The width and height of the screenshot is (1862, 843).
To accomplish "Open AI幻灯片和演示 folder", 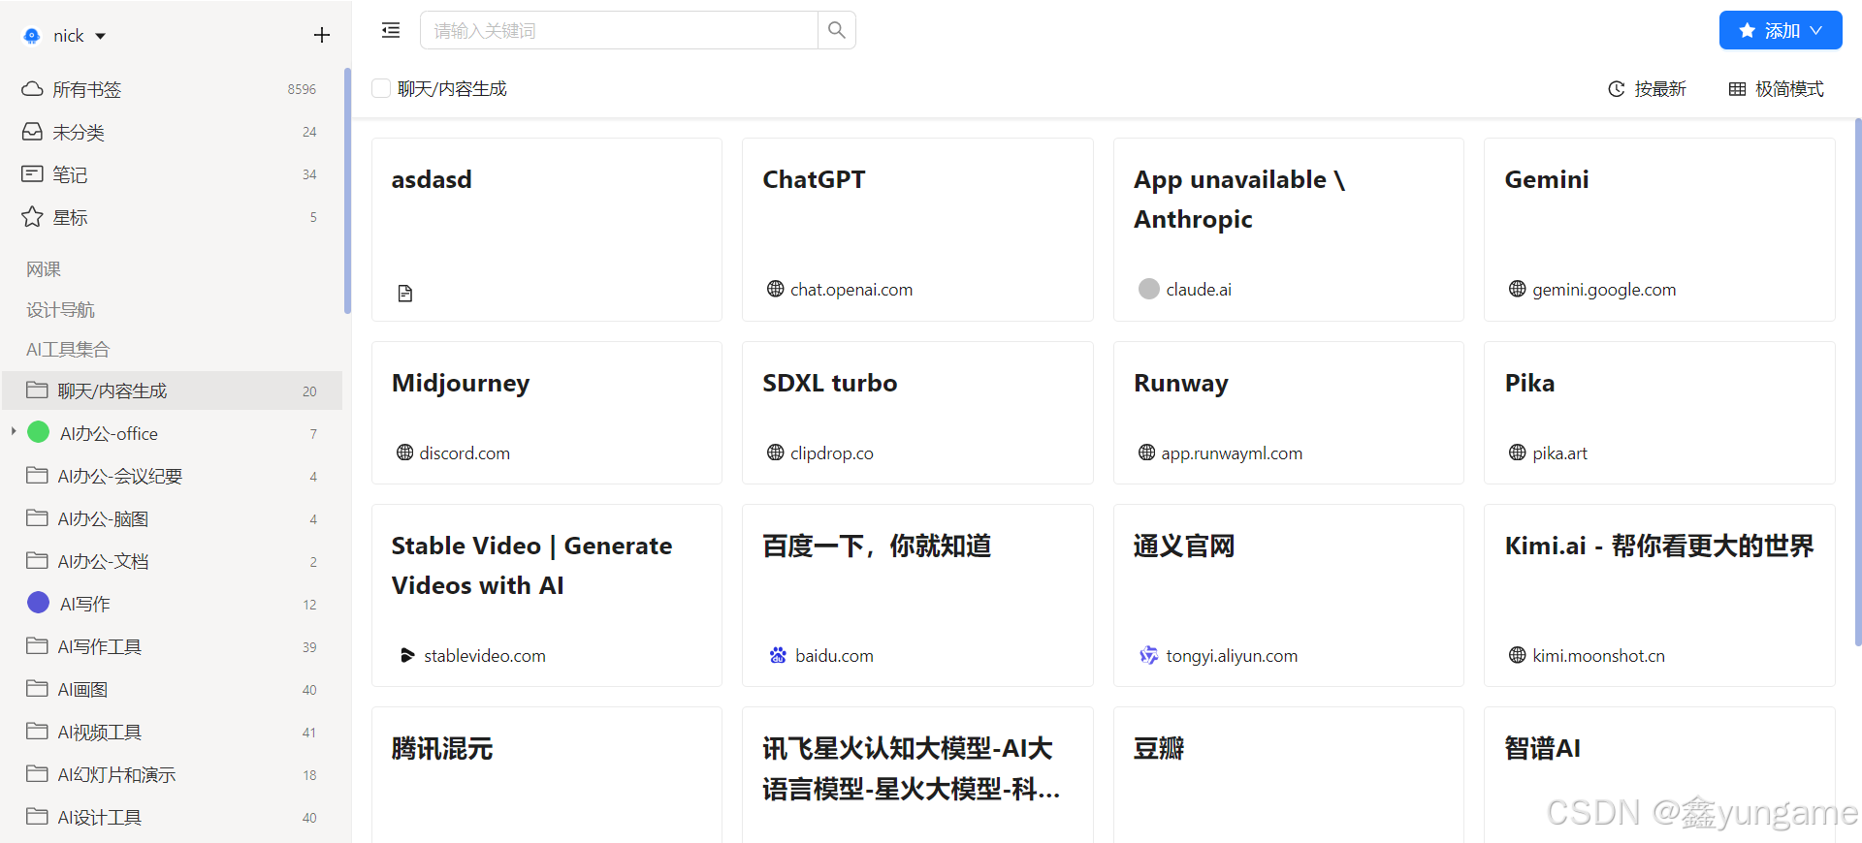I will (x=171, y=774).
